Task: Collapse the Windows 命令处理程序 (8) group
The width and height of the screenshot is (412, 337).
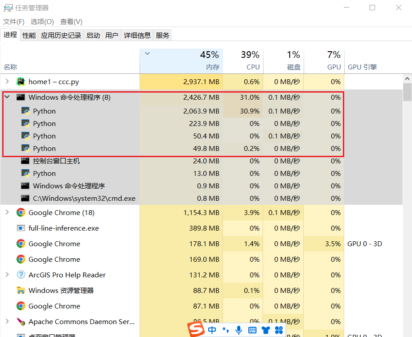Action: point(7,97)
